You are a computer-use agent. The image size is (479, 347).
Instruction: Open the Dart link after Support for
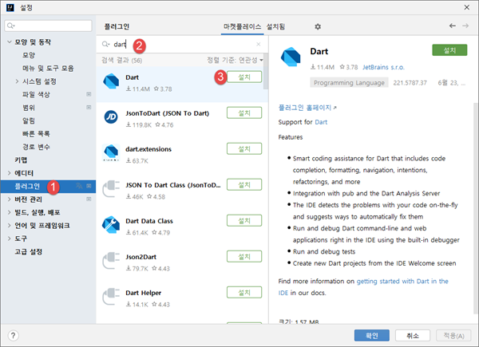[x=321, y=122]
